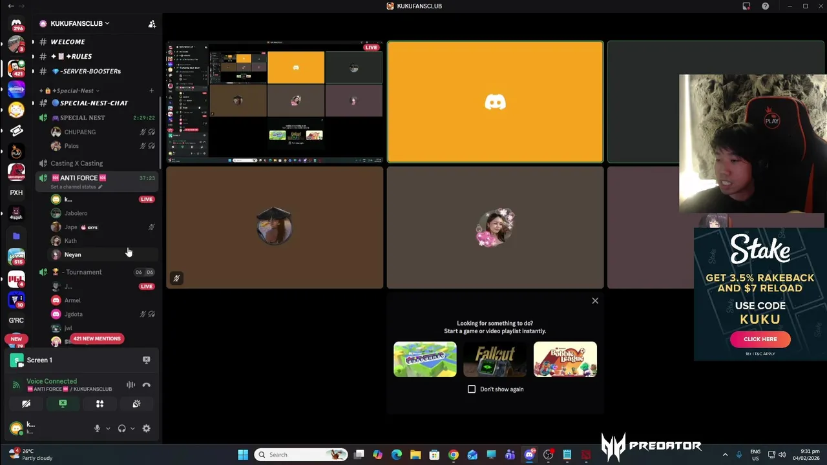Screen dimensions: 827x465
Task: Open the RULES text channel
Action: pyautogui.click(x=97, y=56)
